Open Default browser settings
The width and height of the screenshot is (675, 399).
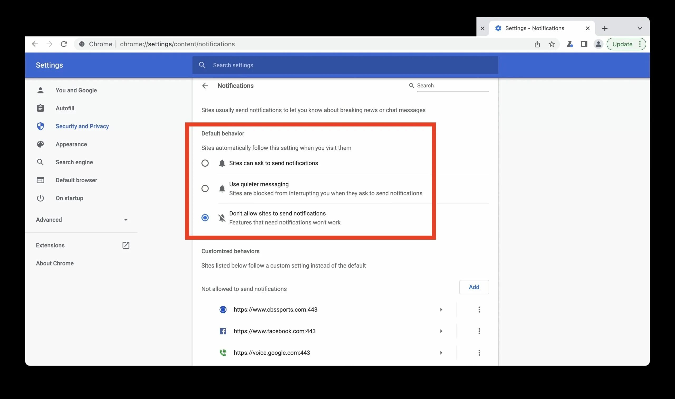pyautogui.click(x=76, y=180)
